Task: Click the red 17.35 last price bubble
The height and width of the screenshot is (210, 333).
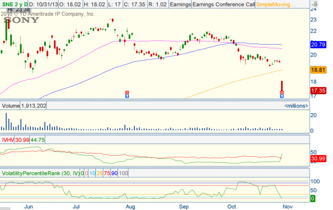Action: pos(318,90)
